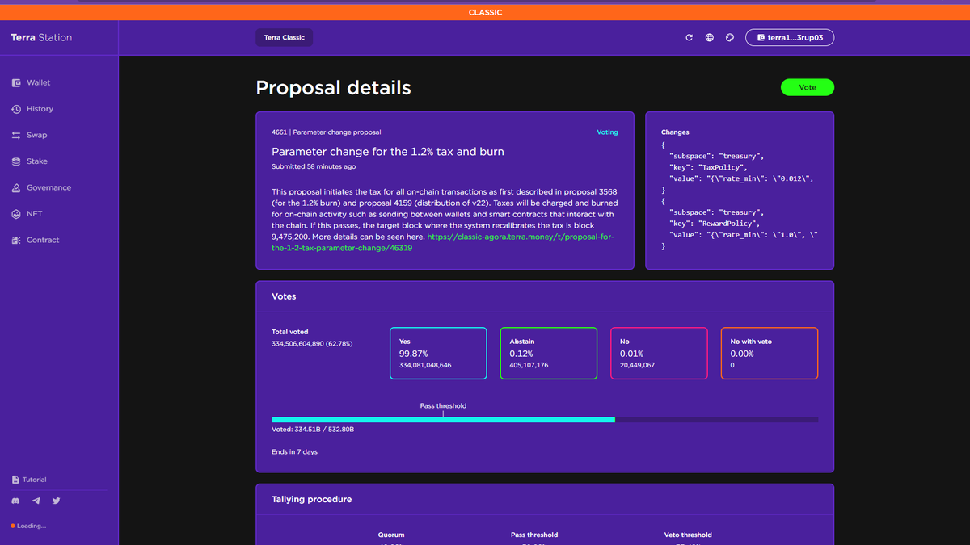Click the Voting status label

[607, 132]
